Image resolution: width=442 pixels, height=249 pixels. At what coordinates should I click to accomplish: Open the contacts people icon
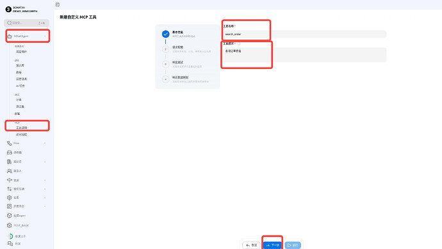pyautogui.click(x=10, y=171)
